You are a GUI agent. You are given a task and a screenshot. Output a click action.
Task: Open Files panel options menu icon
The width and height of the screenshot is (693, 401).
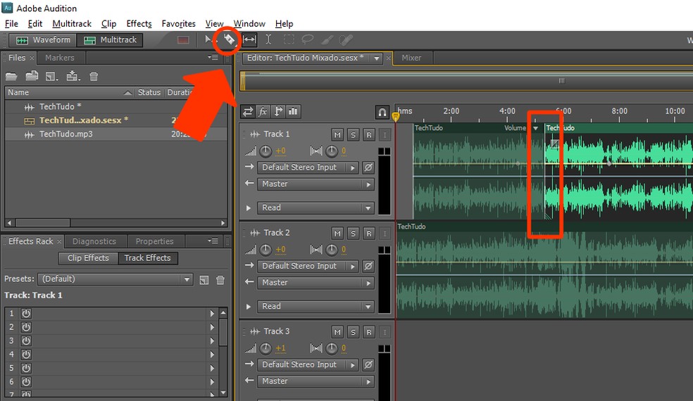(x=213, y=58)
